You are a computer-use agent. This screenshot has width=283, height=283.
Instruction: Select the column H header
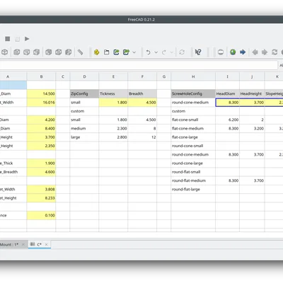193,76
